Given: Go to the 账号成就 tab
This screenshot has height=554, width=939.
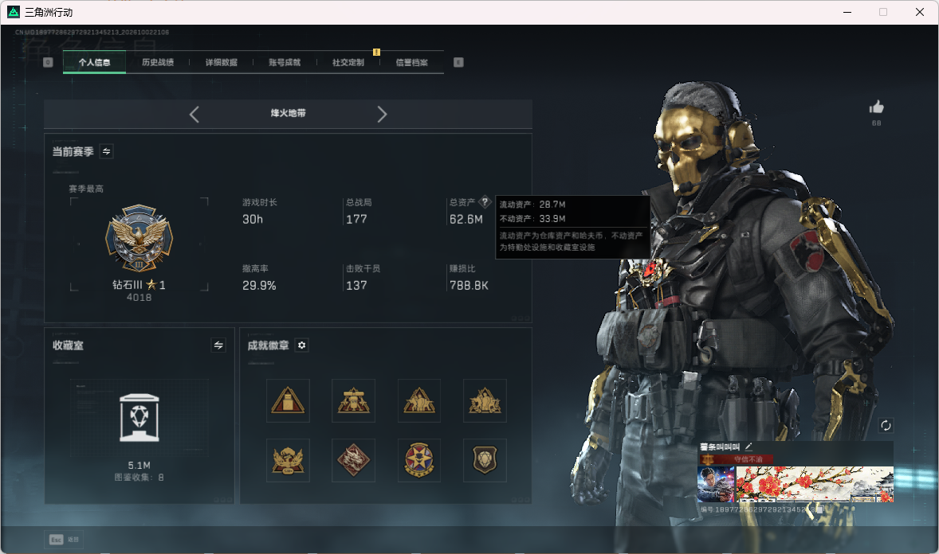Looking at the screenshot, I should (285, 62).
